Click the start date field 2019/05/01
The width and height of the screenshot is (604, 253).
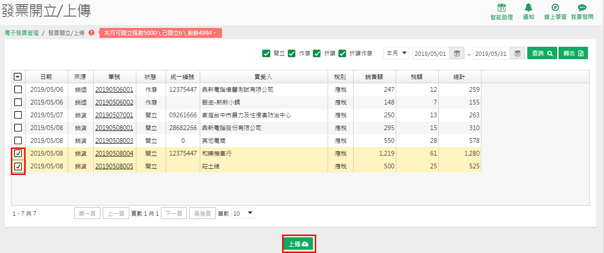tap(431, 53)
